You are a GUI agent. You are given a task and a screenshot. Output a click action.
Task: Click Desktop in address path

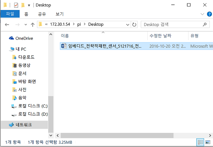pos(96,24)
